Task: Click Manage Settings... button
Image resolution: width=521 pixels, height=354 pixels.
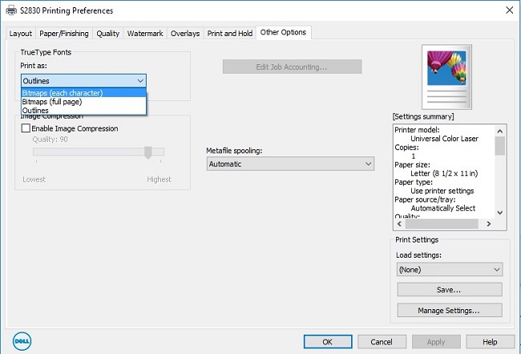Action: point(450,311)
